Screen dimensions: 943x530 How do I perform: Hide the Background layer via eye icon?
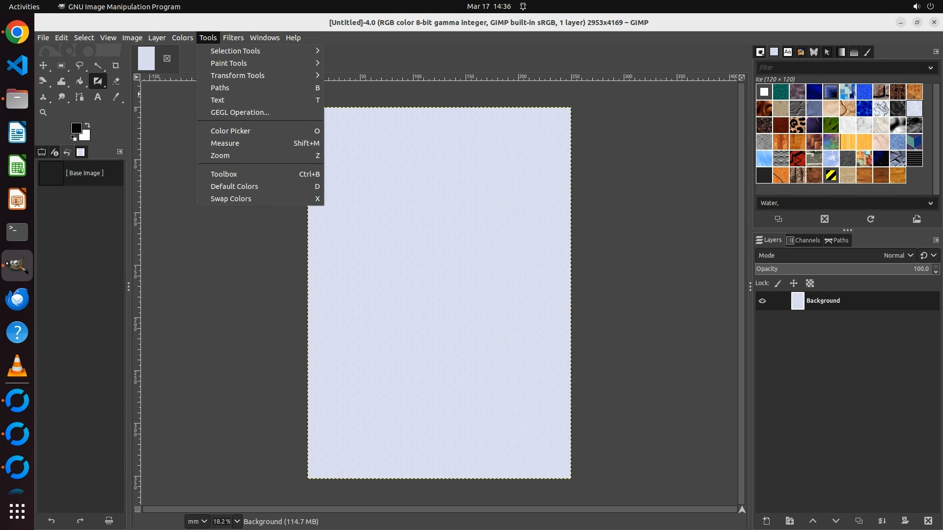(x=762, y=301)
